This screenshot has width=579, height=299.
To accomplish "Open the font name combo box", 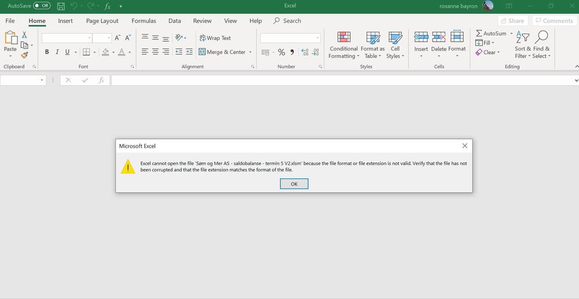I will click(x=67, y=38).
